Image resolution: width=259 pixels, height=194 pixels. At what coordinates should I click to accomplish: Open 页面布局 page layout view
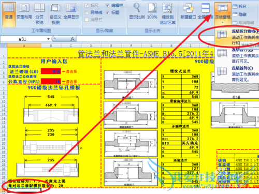[x=24, y=12]
